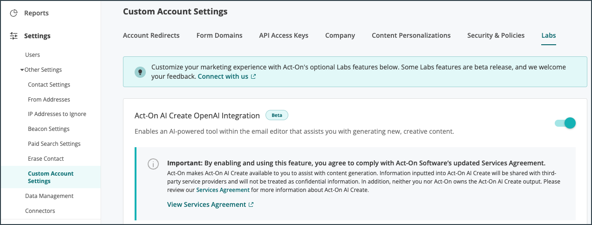Open Beacon Settings

coord(48,129)
